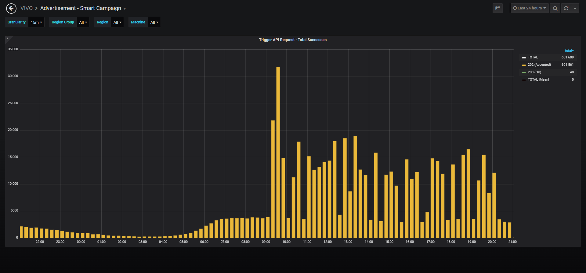
Task: Click the 21:00 x-axis label
Action: [512, 242]
